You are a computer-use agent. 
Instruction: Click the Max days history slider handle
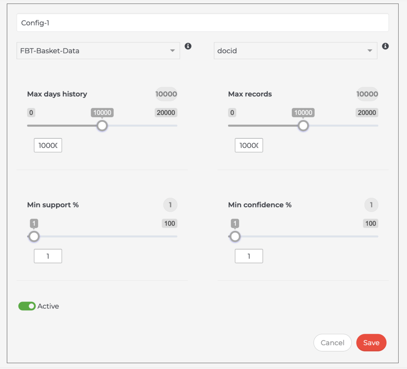(103, 126)
